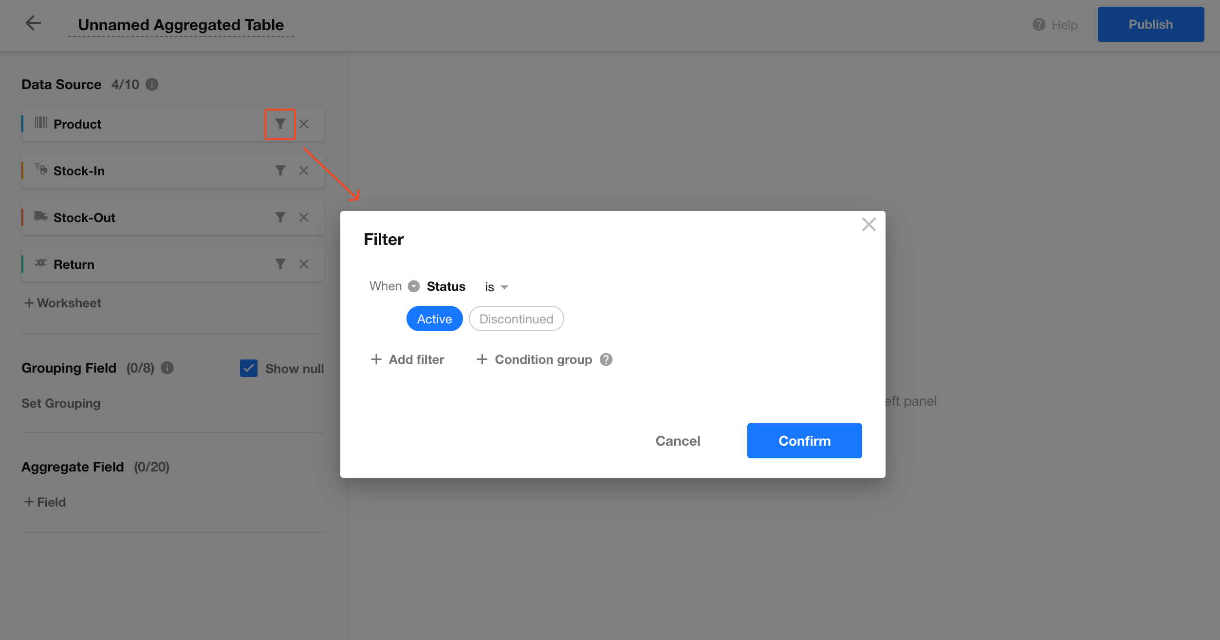Viewport: 1220px width, 640px height.
Task: Remove the Return data source
Action: click(x=304, y=264)
